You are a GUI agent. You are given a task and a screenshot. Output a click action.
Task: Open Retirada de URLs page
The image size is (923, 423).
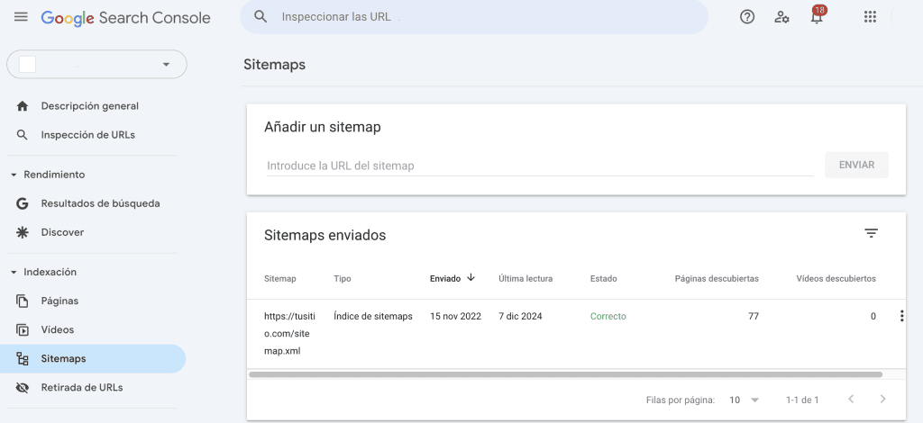pos(81,387)
